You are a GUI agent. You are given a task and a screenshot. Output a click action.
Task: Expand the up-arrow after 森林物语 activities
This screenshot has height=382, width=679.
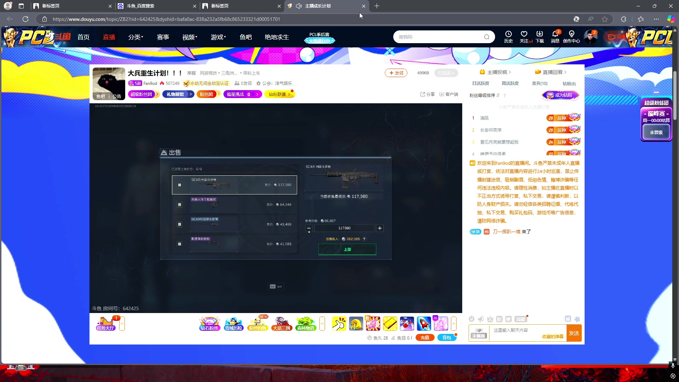[322, 324]
